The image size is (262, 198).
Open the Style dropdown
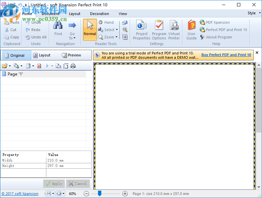click(x=254, y=13)
